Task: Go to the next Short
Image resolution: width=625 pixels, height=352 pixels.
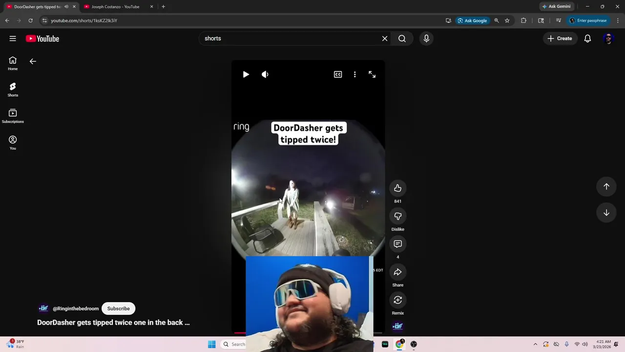Action: [x=606, y=213]
